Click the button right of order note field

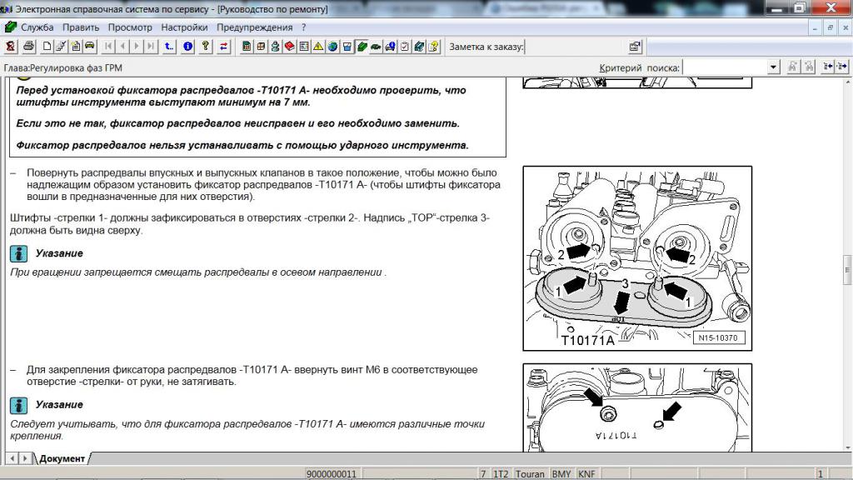[x=635, y=47]
